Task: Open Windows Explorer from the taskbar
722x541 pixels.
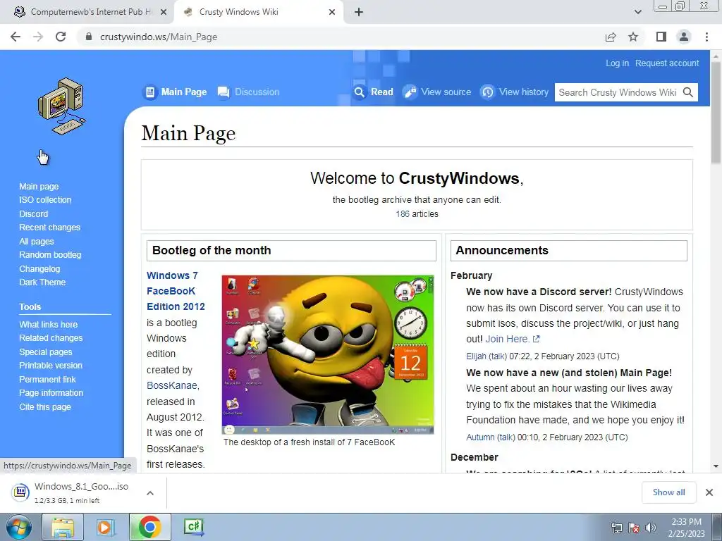Action: (x=63, y=527)
